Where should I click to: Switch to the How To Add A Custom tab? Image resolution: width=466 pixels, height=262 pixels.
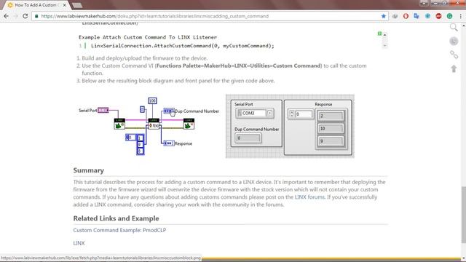[x=37, y=5]
